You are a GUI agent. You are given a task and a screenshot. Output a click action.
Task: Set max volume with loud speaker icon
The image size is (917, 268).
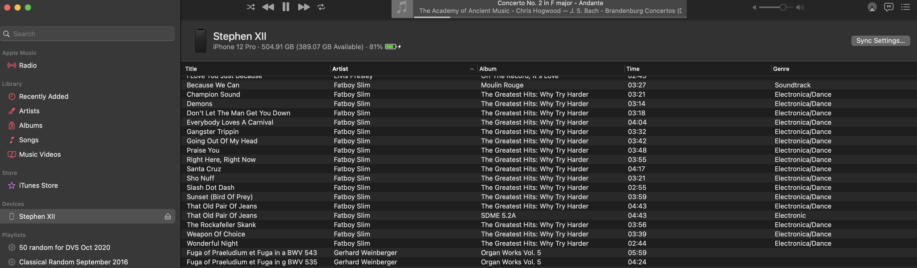[x=800, y=8]
